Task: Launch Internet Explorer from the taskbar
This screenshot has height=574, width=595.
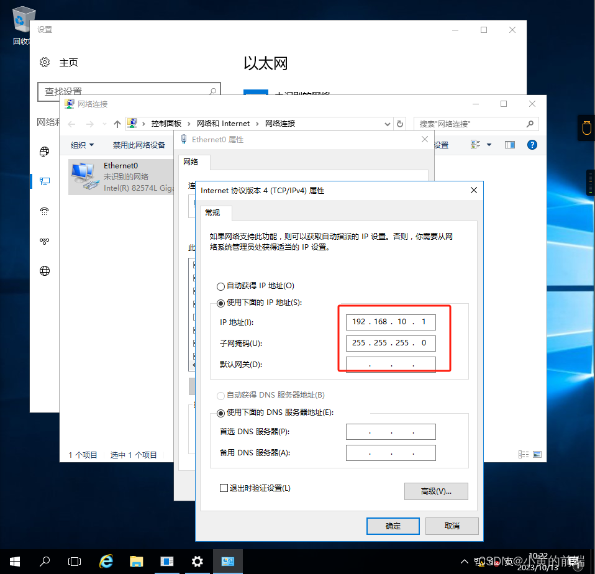Action: [x=106, y=561]
